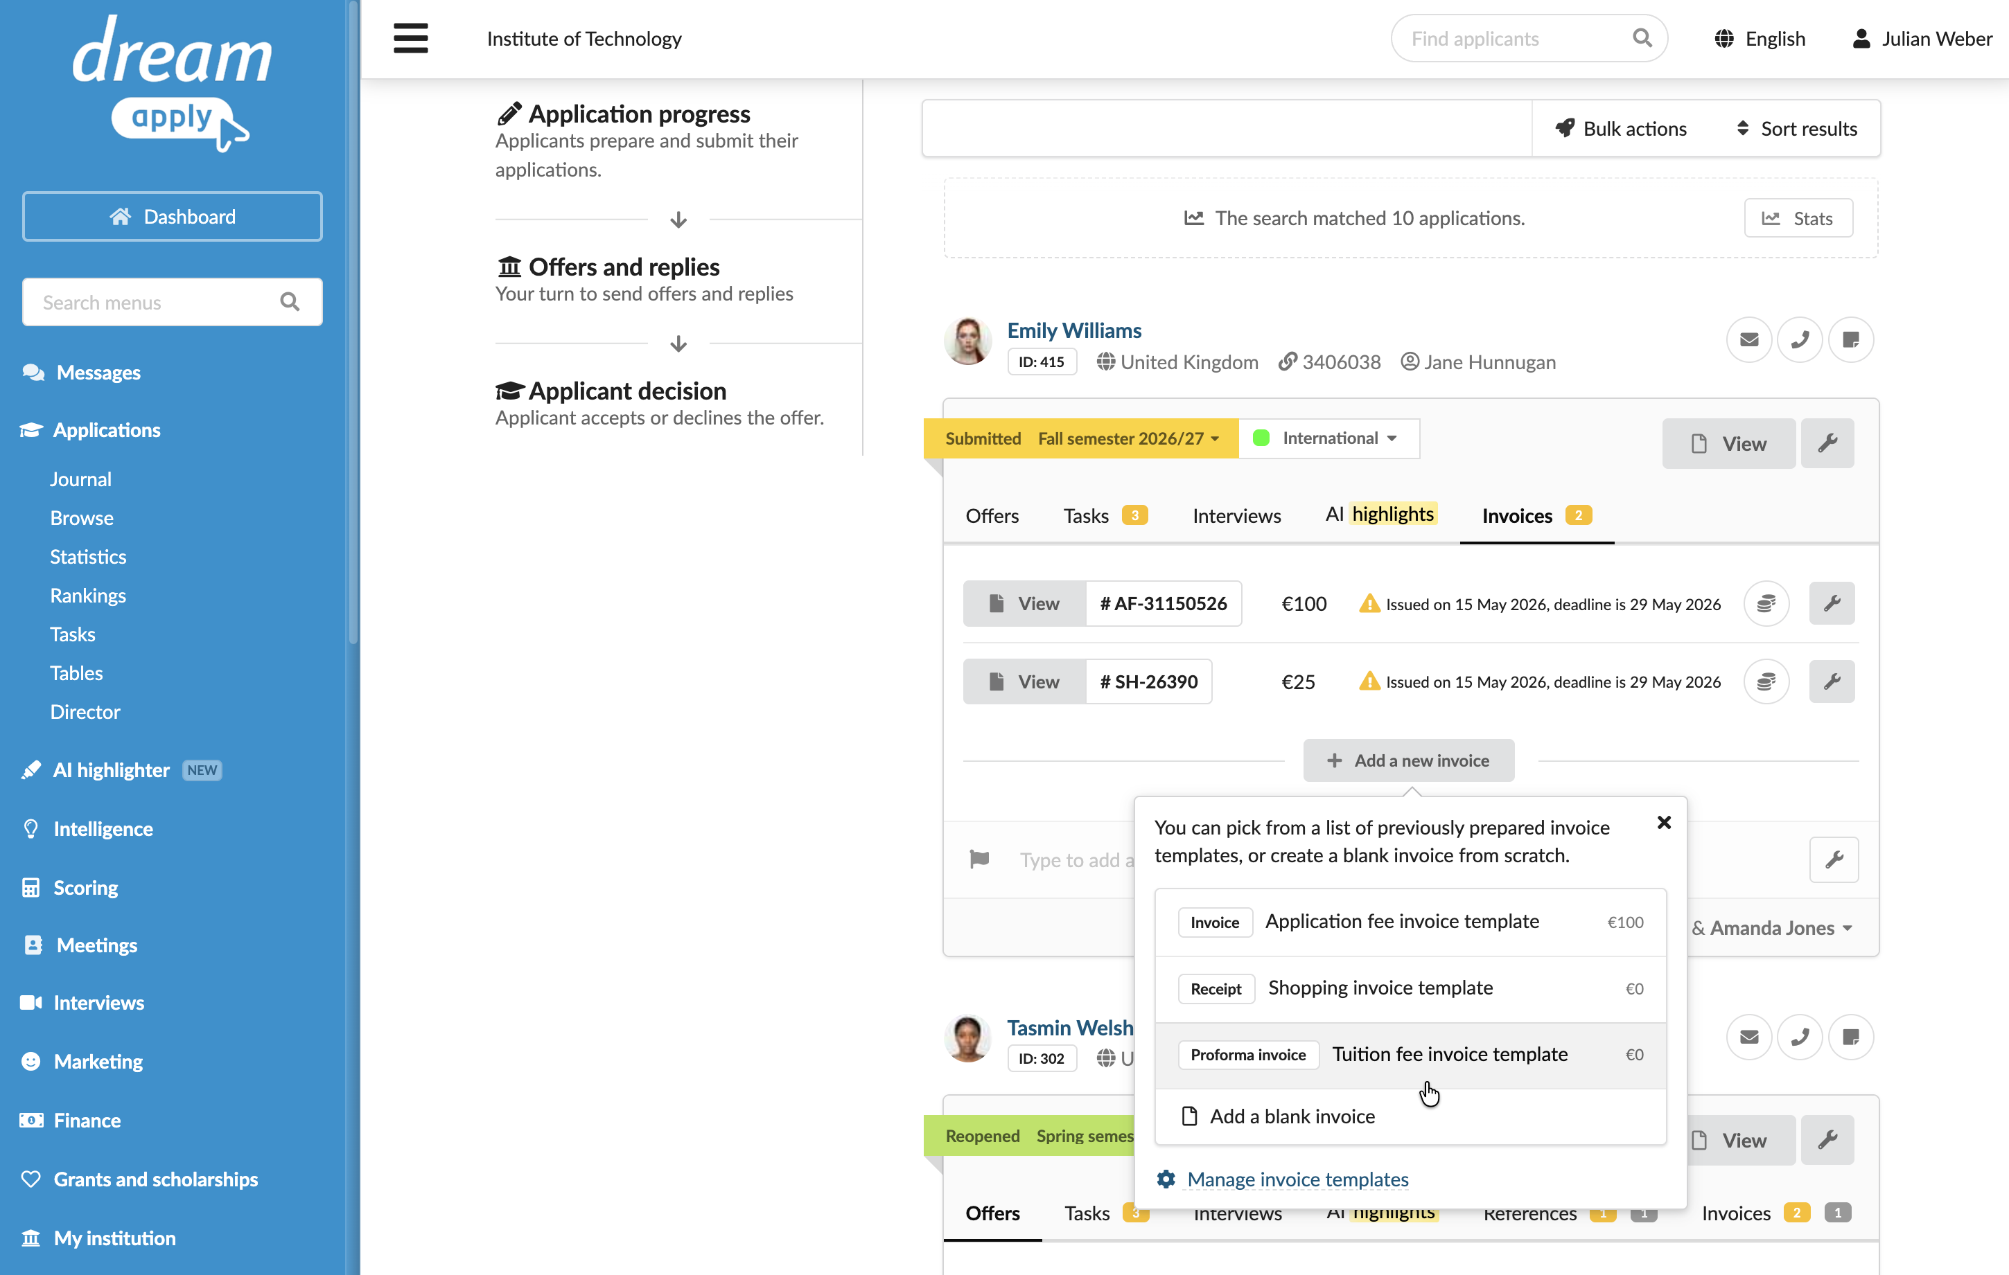Switch to Emily's Tasks tab

click(1105, 516)
